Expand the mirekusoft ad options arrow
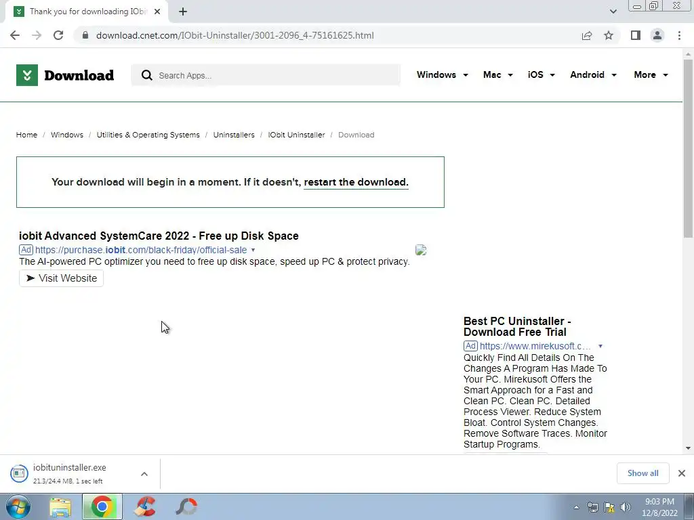Screen dimensions: 694x520 click(600, 346)
